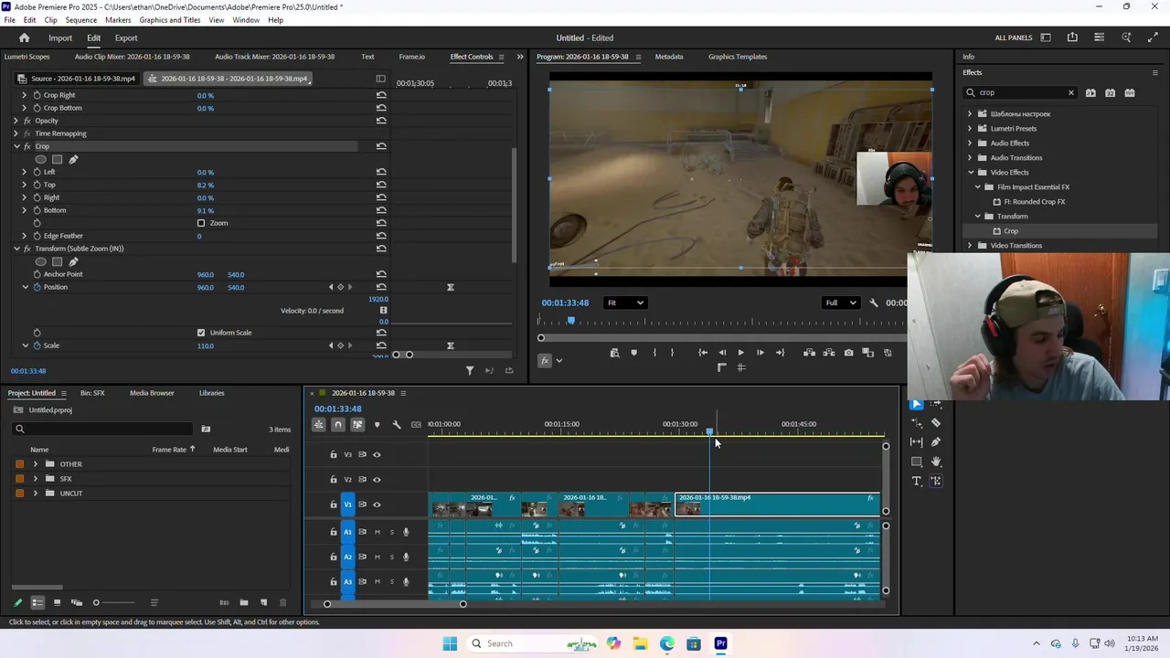Play the Program monitor video

pyautogui.click(x=740, y=353)
